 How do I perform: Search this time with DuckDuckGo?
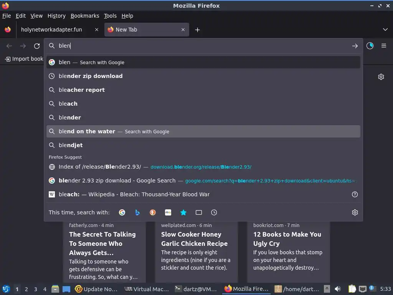(x=153, y=212)
